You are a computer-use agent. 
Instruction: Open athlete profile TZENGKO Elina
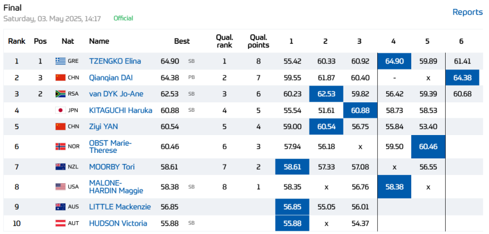pos(115,61)
